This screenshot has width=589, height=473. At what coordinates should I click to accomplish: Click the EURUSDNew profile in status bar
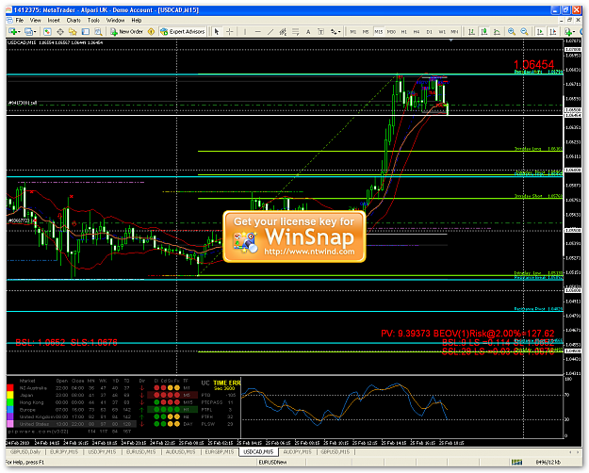(272, 462)
